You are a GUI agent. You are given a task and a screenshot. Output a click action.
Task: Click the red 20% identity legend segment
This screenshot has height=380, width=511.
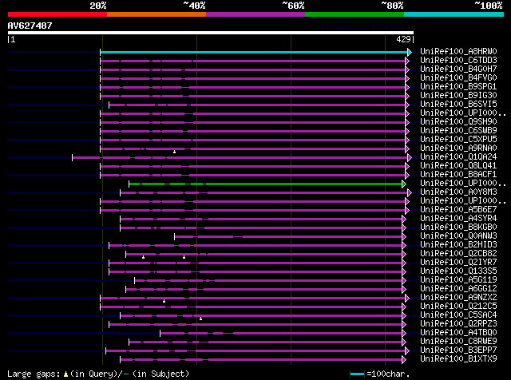(57, 14)
